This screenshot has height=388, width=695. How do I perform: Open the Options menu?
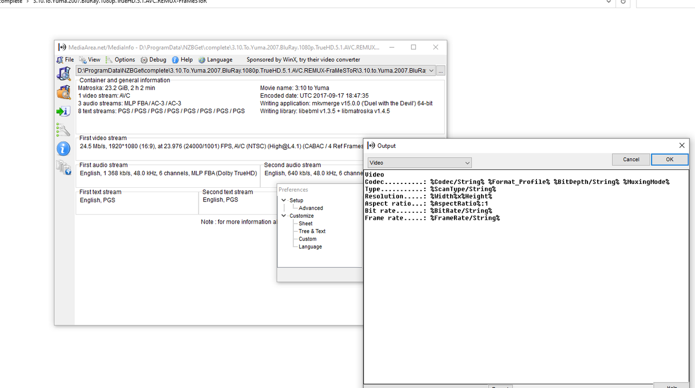tap(120, 60)
